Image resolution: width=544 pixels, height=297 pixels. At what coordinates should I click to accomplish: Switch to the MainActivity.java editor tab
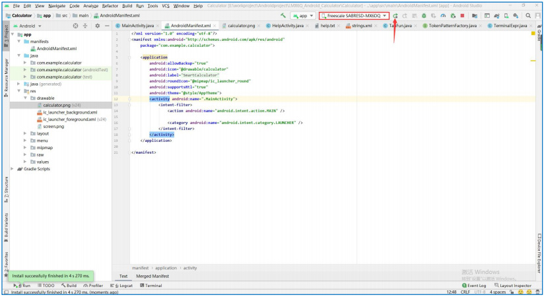pyautogui.click(x=137, y=26)
